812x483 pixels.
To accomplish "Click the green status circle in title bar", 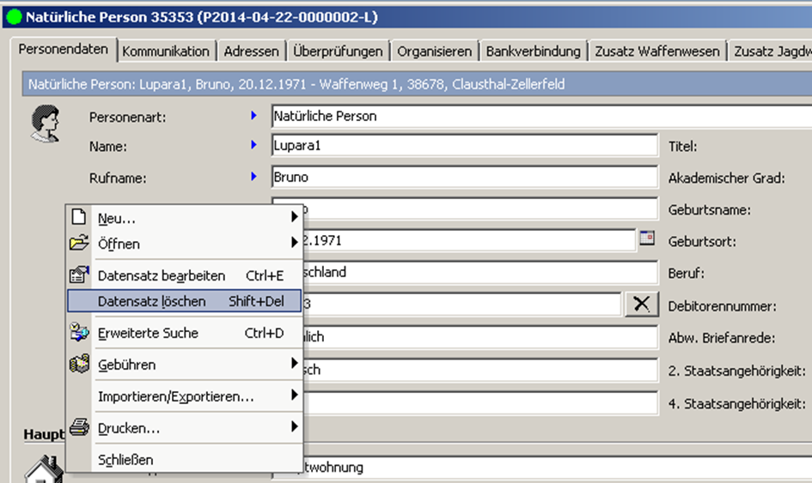I will coord(14,17).
